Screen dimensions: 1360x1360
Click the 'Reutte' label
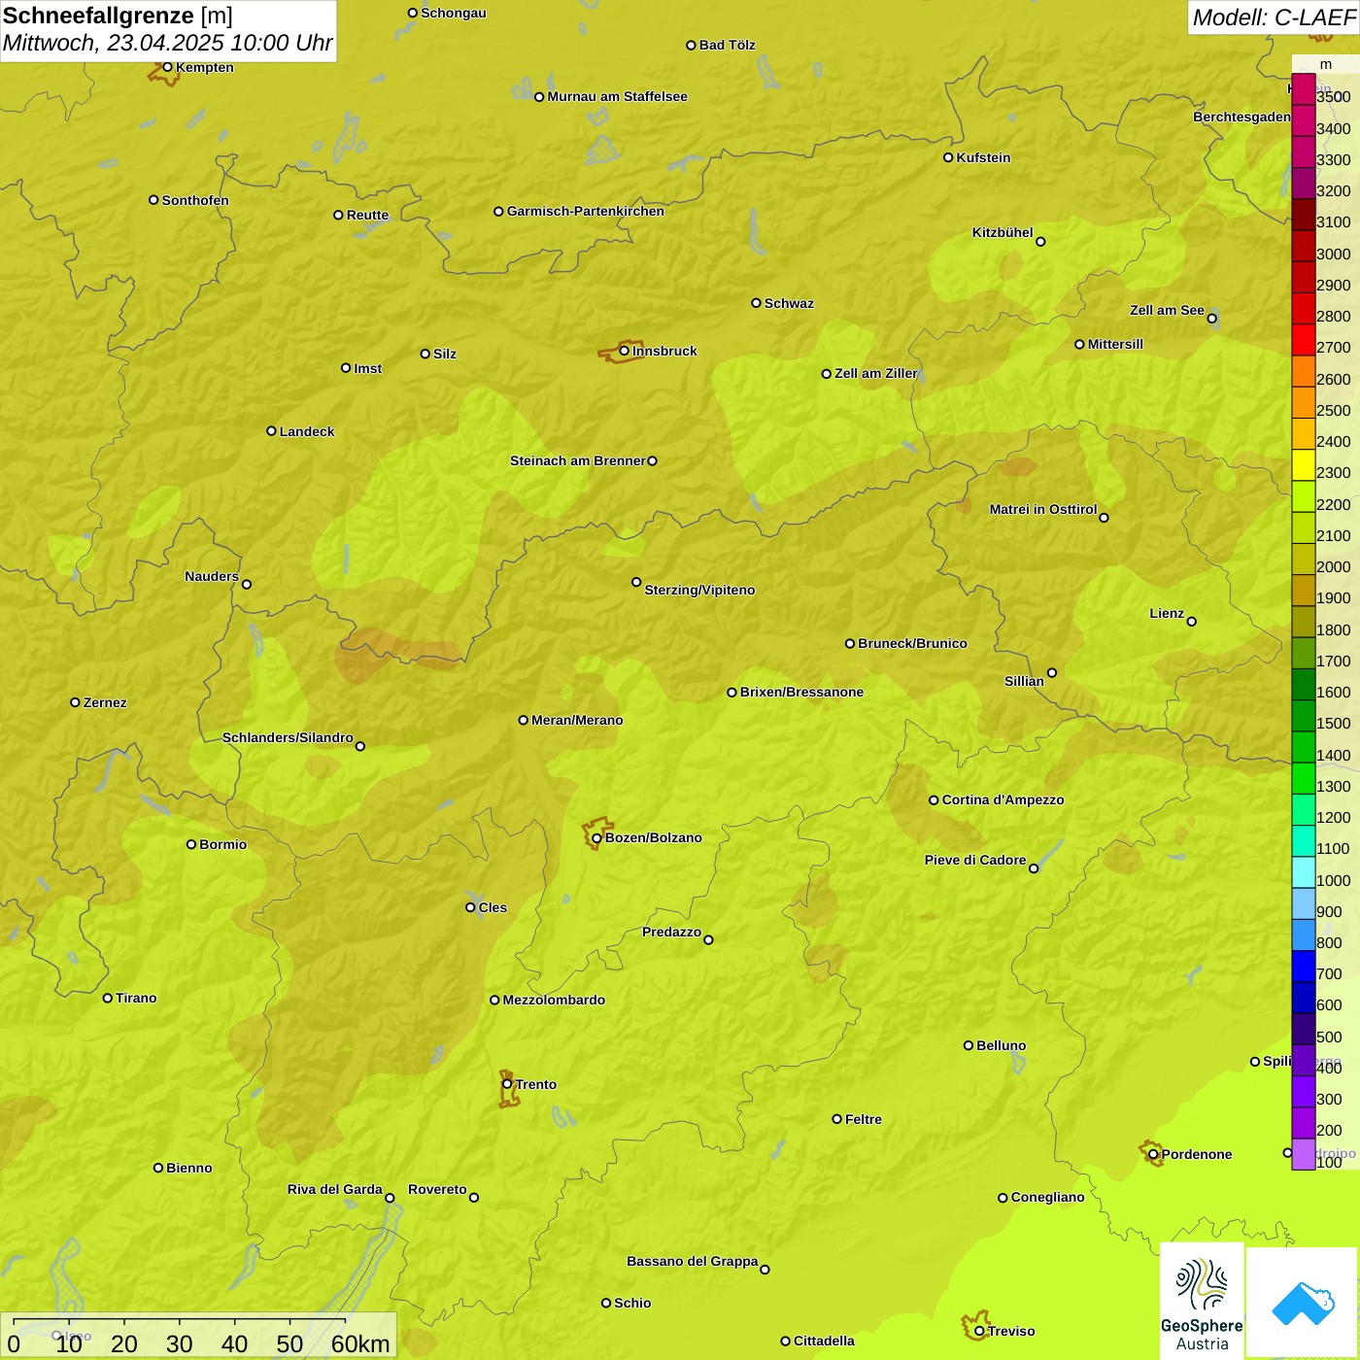tap(367, 215)
